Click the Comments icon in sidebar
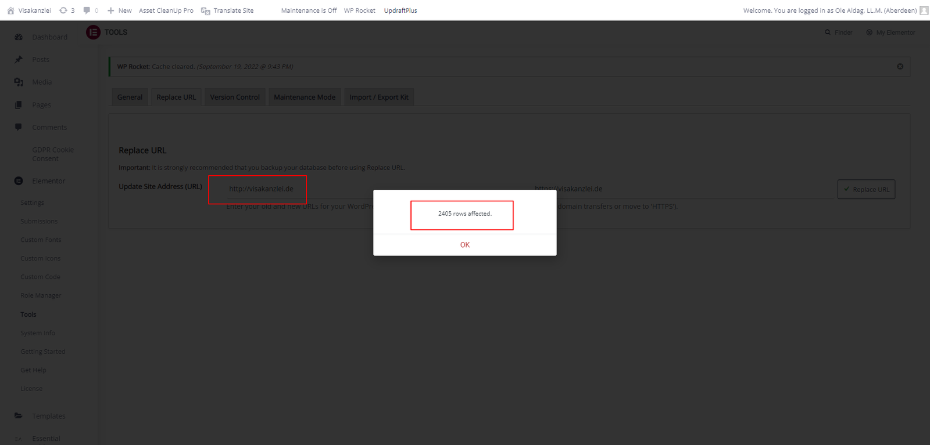This screenshot has height=445, width=930. point(19,127)
